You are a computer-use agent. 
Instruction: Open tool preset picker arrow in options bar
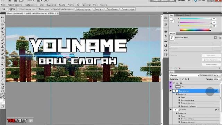(7, 9)
